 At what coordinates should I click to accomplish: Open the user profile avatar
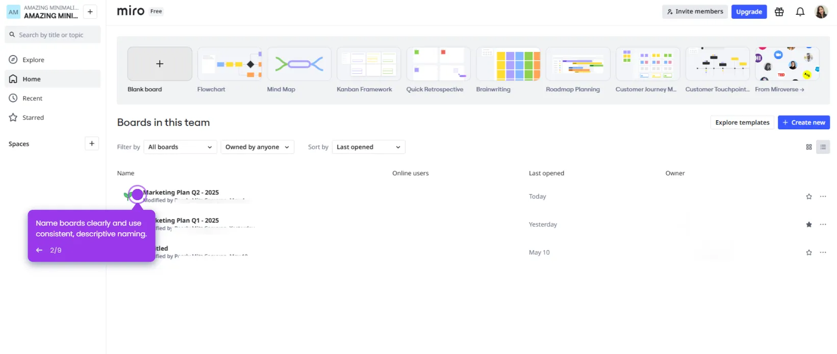821,12
